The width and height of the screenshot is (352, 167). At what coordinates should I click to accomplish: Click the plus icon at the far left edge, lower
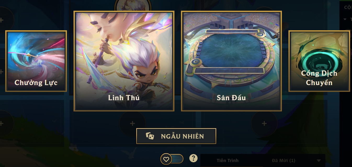pyautogui.click(x=2, y=123)
